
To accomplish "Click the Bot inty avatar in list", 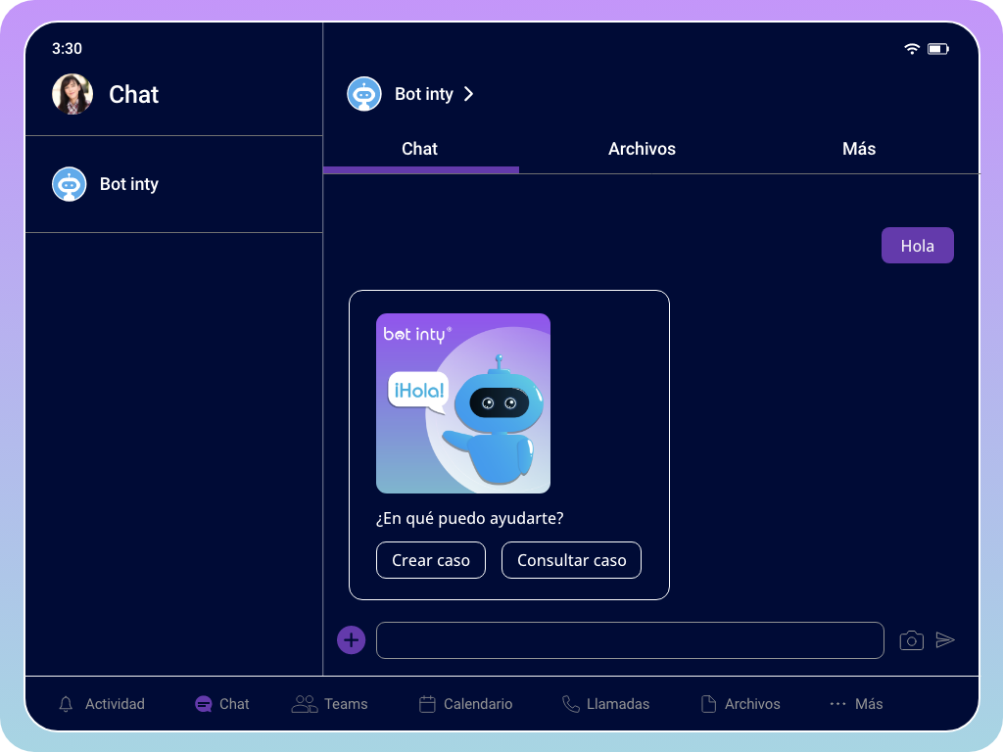I will pos(70,184).
